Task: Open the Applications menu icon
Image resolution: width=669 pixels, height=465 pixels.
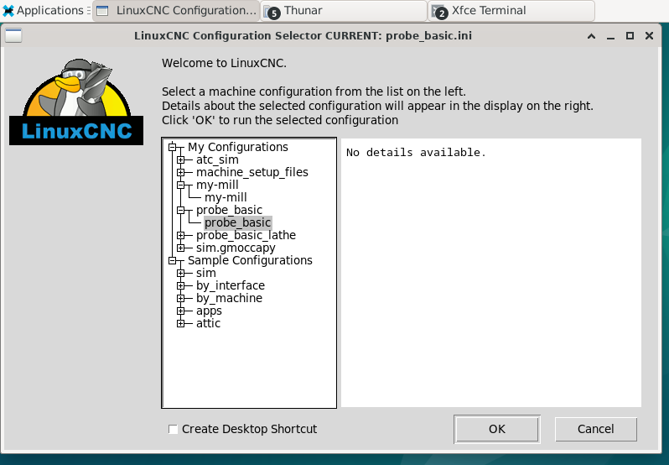Action: click(8, 11)
